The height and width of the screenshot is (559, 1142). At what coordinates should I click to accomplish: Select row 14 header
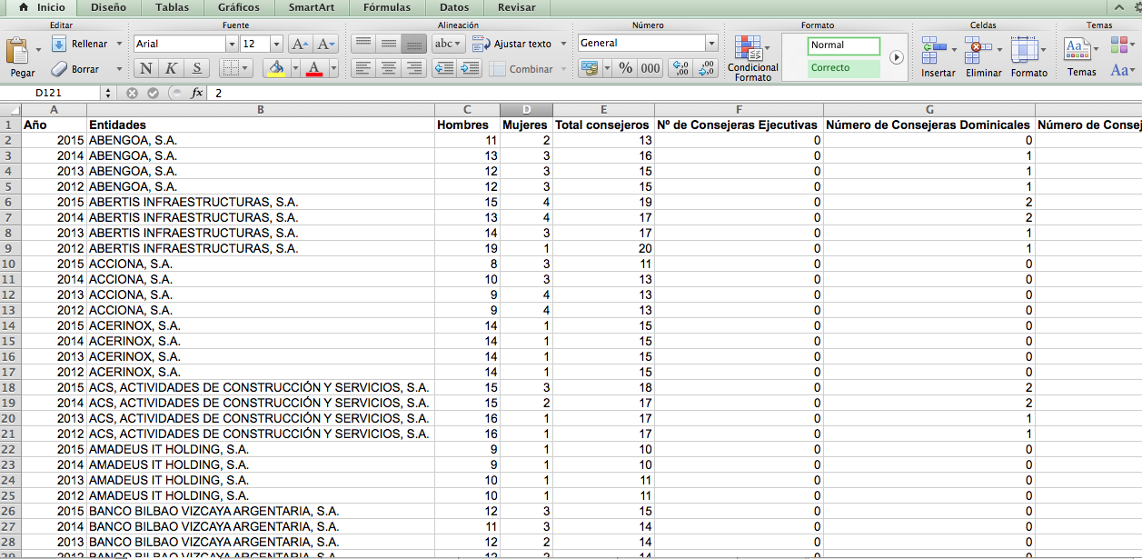[10, 325]
